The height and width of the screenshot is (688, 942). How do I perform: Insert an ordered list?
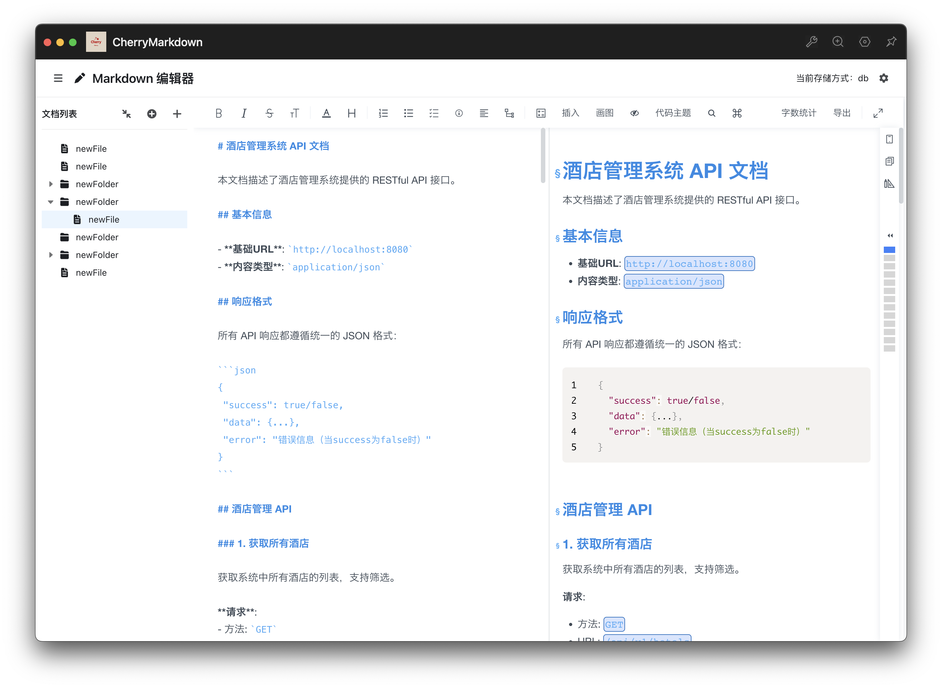click(383, 113)
